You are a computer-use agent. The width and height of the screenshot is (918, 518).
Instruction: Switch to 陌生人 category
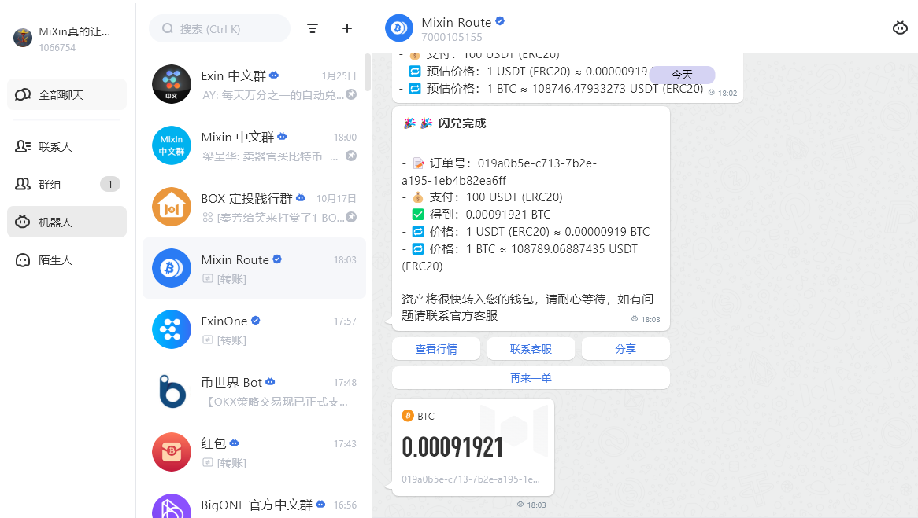[x=67, y=260]
